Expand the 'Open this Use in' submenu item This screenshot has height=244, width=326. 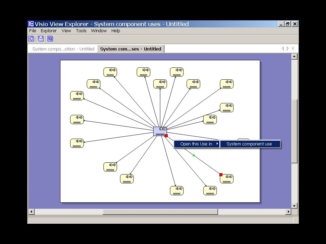[x=197, y=144]
